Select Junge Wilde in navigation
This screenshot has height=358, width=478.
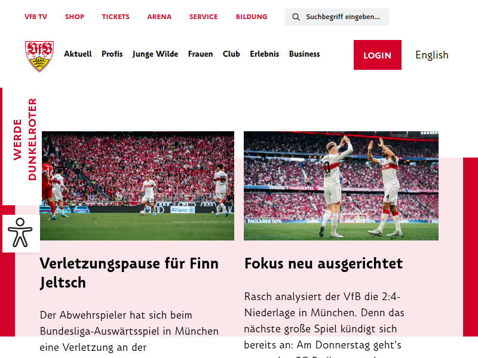coord(155,54)
